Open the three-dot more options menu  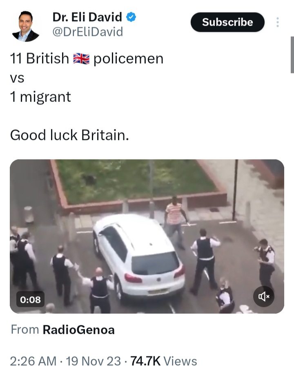point(277,22)
